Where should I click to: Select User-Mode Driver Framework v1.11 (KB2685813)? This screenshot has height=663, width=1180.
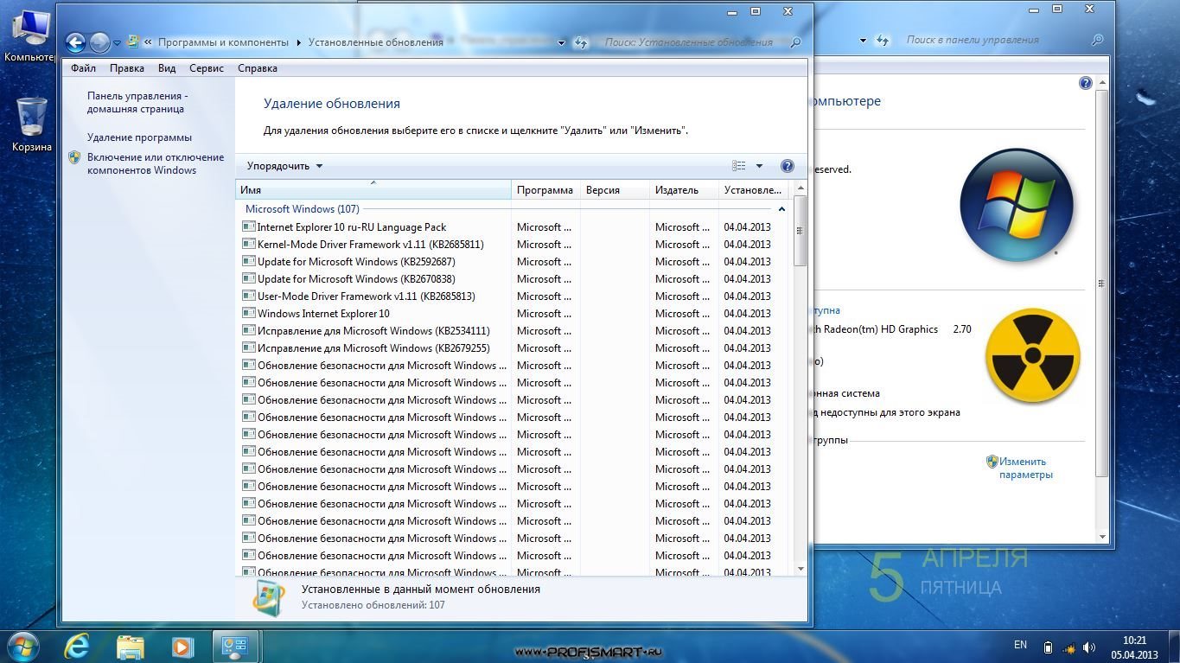pyautogui.click(x=513, y=296)
